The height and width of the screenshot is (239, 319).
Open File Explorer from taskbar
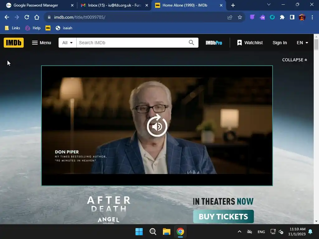[167, 232]
